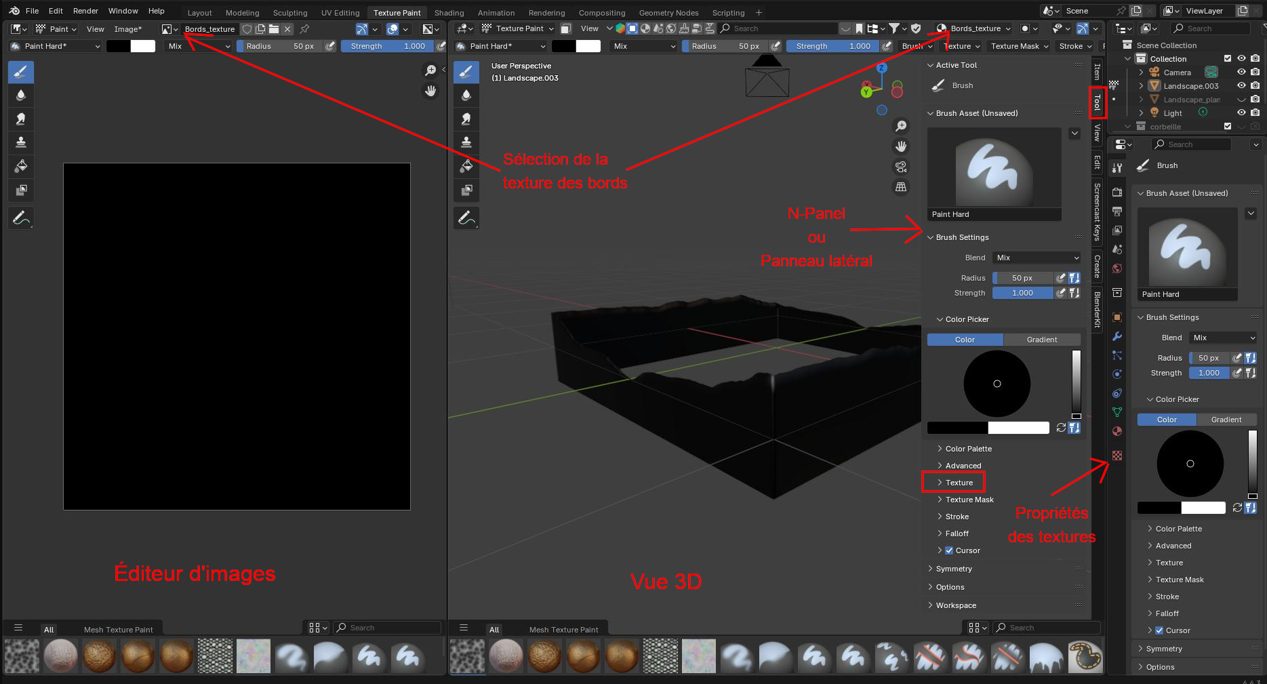Image resolution: width=1267 pixels, height=684 pixels.
Task: Toggle the Cursor checkbox in N-panel
Action: (949, 550)
